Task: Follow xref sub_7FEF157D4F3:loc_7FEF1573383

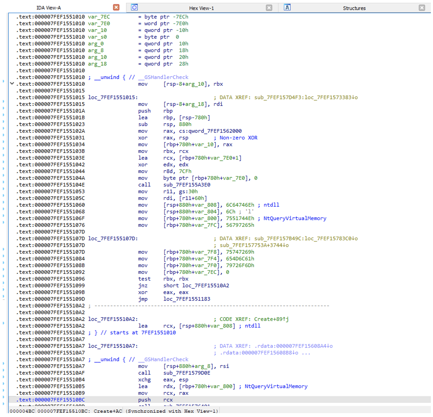Action: tap(306, 97)
